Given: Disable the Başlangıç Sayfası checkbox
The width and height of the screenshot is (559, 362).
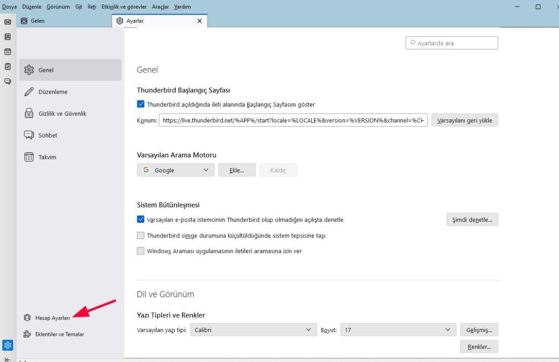Looking at the screenshot, I should [141, 104].
